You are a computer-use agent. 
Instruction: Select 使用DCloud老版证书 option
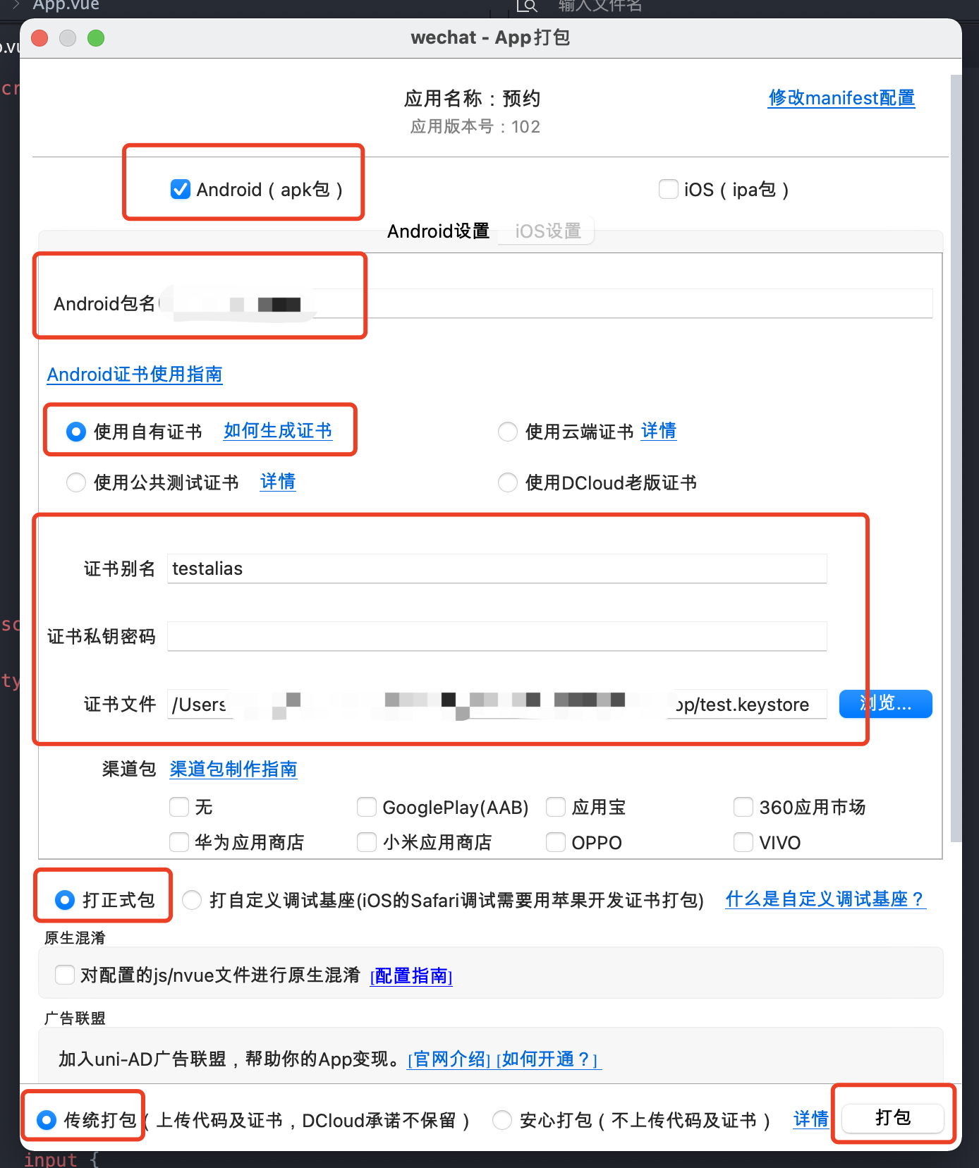[508, 483]
